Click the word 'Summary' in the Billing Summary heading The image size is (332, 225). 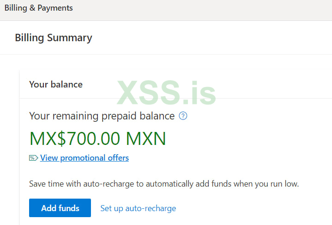coord(71,37)
